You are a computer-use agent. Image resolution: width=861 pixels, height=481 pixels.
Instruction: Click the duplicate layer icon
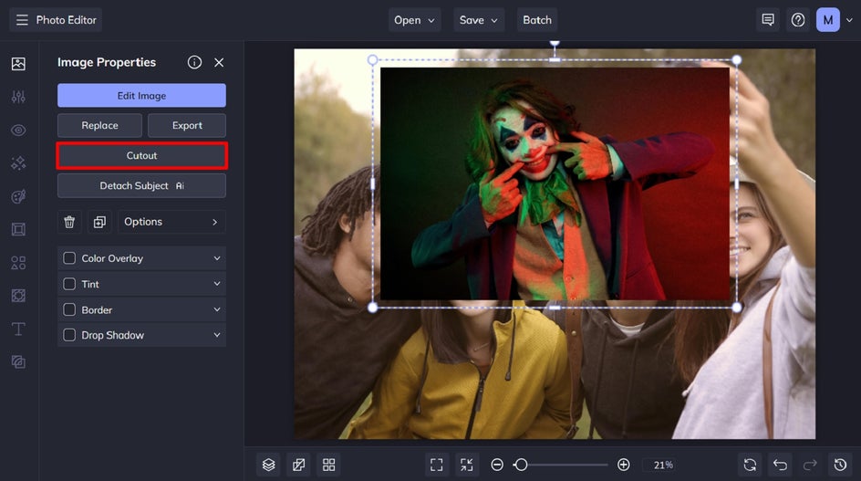pyautogui.click(x=99, y=222)
